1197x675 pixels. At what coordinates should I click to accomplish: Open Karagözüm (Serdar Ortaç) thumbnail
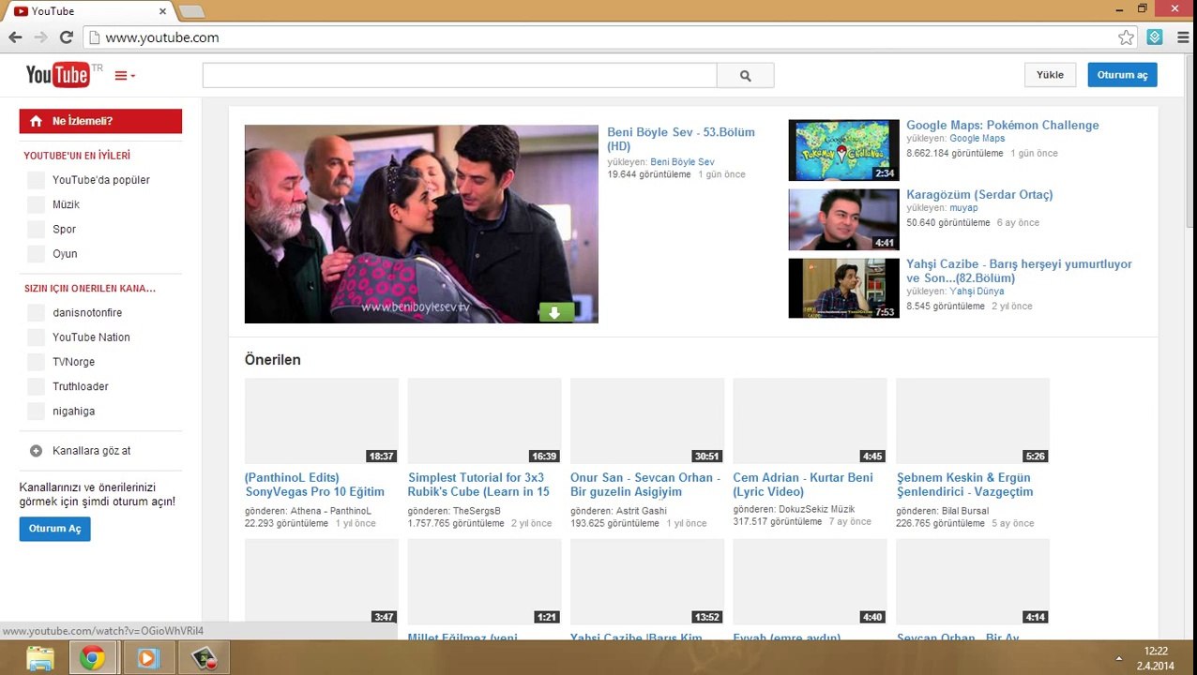pos(843,219)
